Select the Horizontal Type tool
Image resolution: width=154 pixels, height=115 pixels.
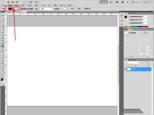(x=3, y=58)
